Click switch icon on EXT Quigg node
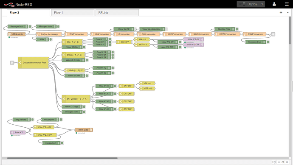Viewport: 293px width, 165px height. (x=64, y=99)
